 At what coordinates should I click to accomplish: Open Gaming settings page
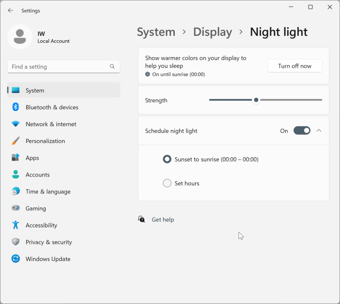(35, 208)
